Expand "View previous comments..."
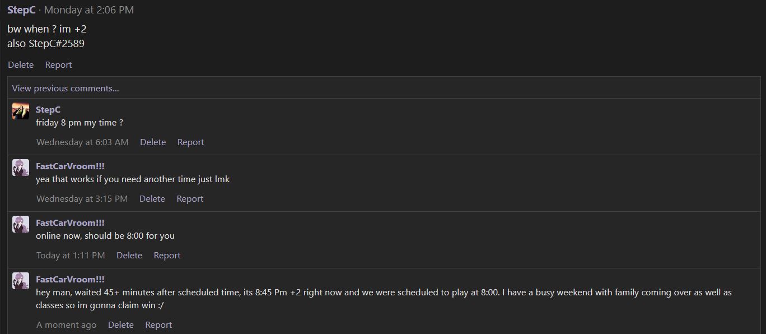The height and width of the screenshot is (334, 766). pos(66,88)
